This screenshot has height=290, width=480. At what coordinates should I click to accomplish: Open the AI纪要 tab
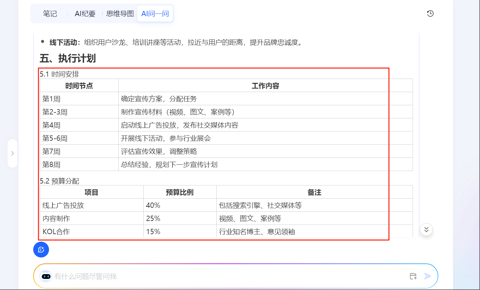pos(85,14)
